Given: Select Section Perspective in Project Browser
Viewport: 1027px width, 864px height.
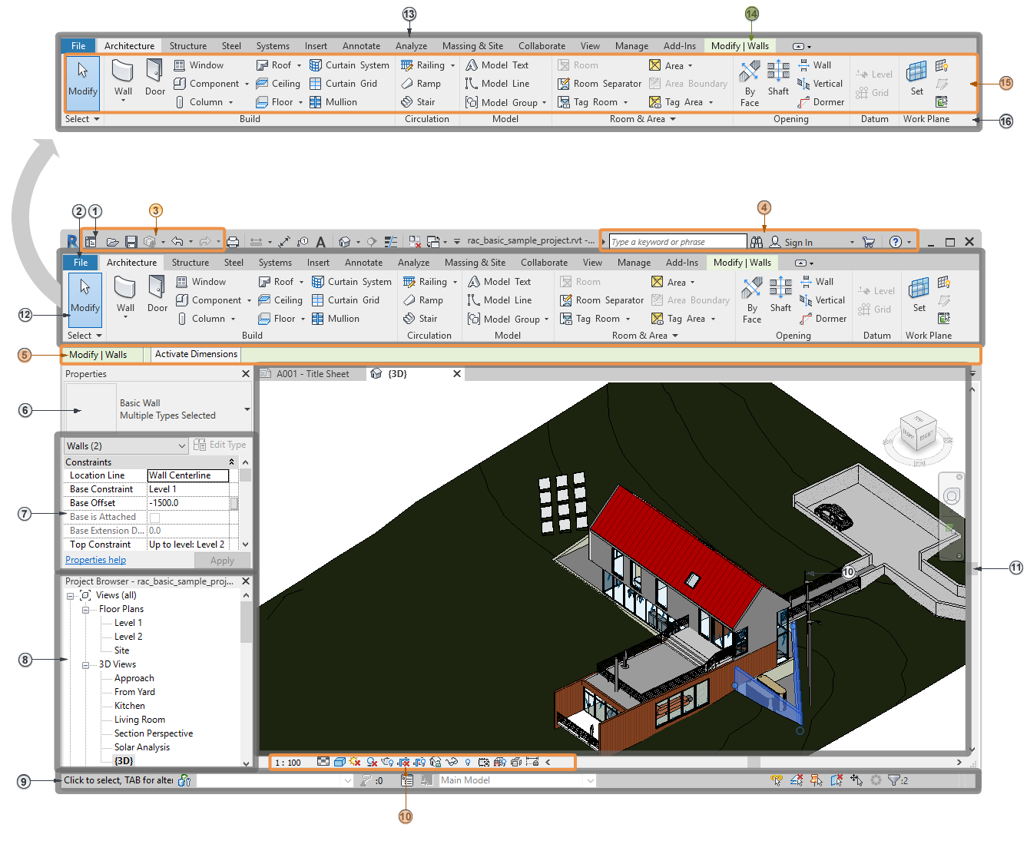Looking at the screenshot, I should [x=154, y=733].
